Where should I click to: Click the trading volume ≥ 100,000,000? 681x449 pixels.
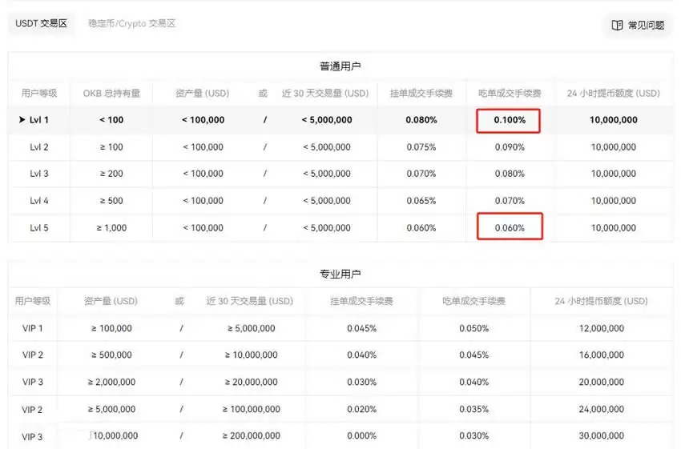(251, 409)
